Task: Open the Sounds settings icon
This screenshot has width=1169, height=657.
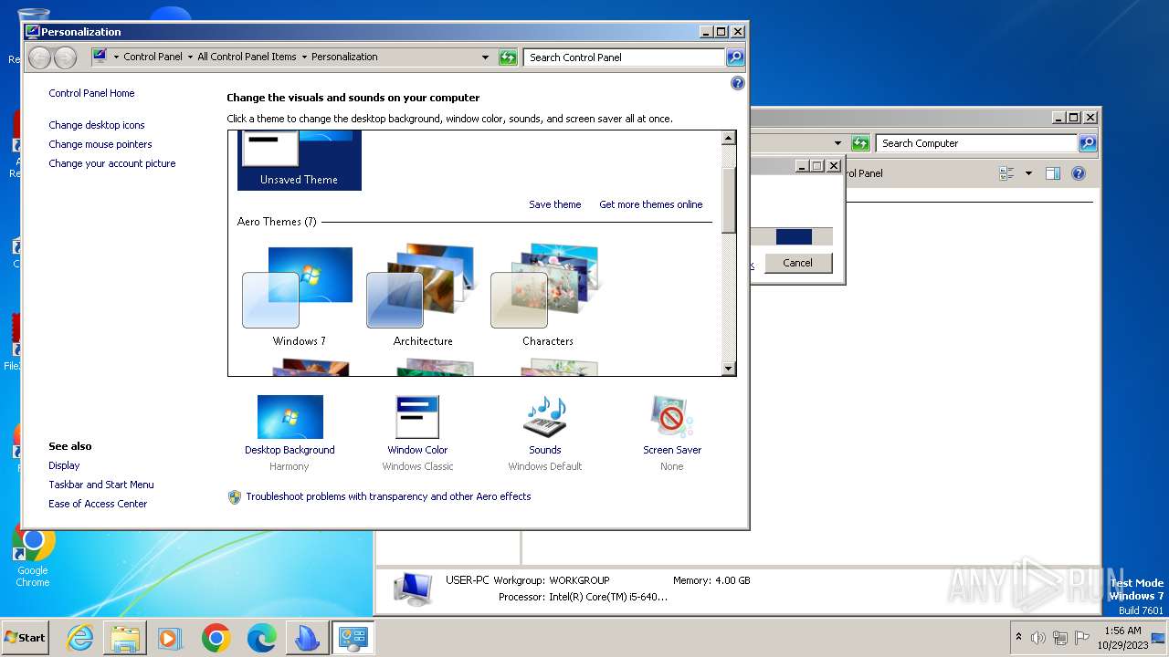Action: (x=545, y=417)
